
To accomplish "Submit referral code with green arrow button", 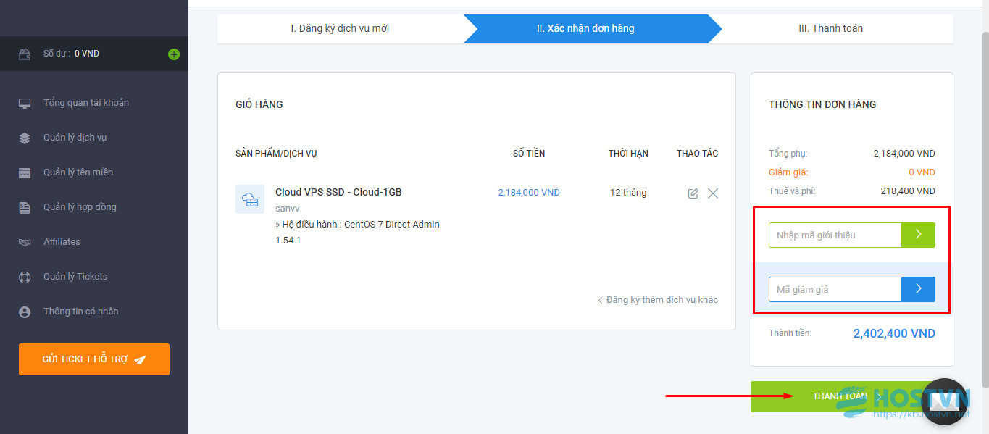I will 918,235.
